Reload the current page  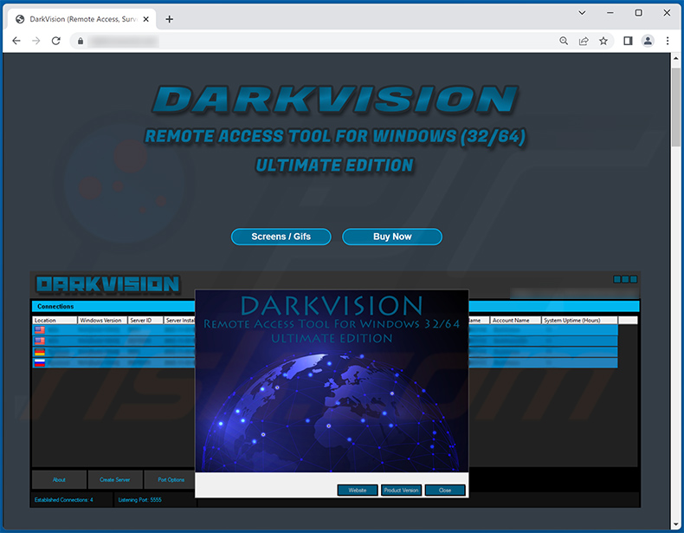click(x=55, y=41)
